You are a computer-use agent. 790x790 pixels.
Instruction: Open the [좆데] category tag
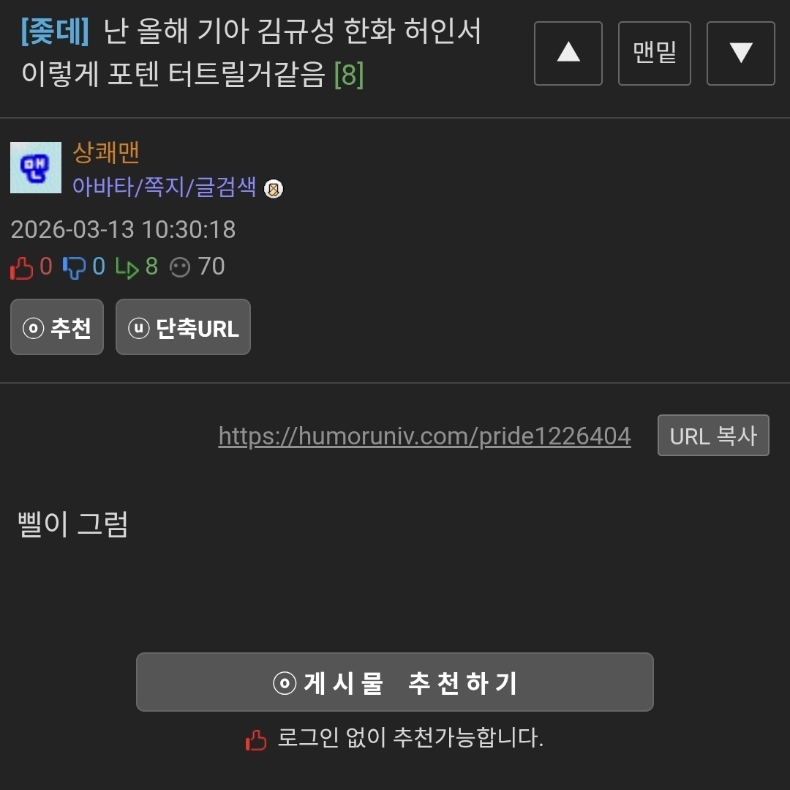(x=55, y=31)
